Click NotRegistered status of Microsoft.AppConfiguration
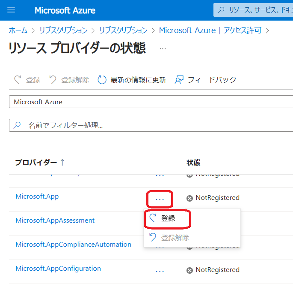This screenshot has height=287, width=293. point(218,270)
